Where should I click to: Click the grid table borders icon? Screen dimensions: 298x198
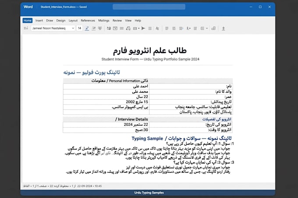pos(213,28)
